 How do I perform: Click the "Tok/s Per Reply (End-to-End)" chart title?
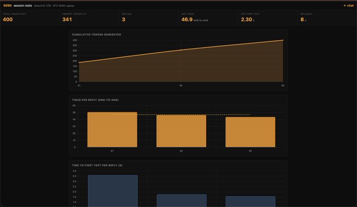95,100
